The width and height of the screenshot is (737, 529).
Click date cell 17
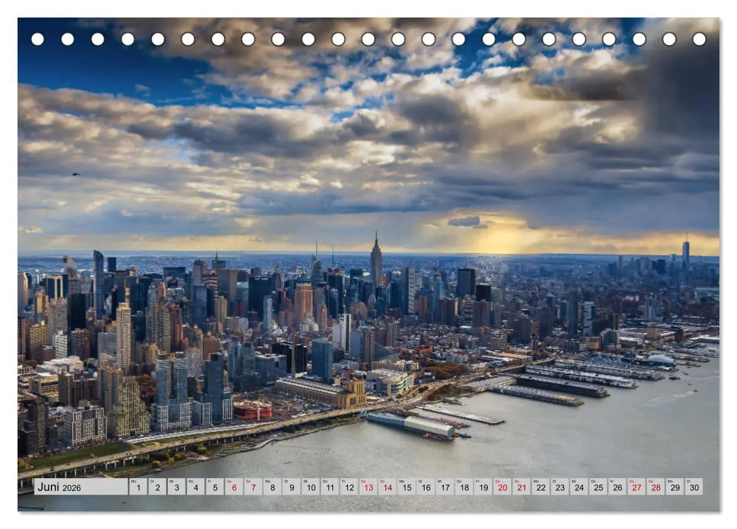click(x=445, y=487)
